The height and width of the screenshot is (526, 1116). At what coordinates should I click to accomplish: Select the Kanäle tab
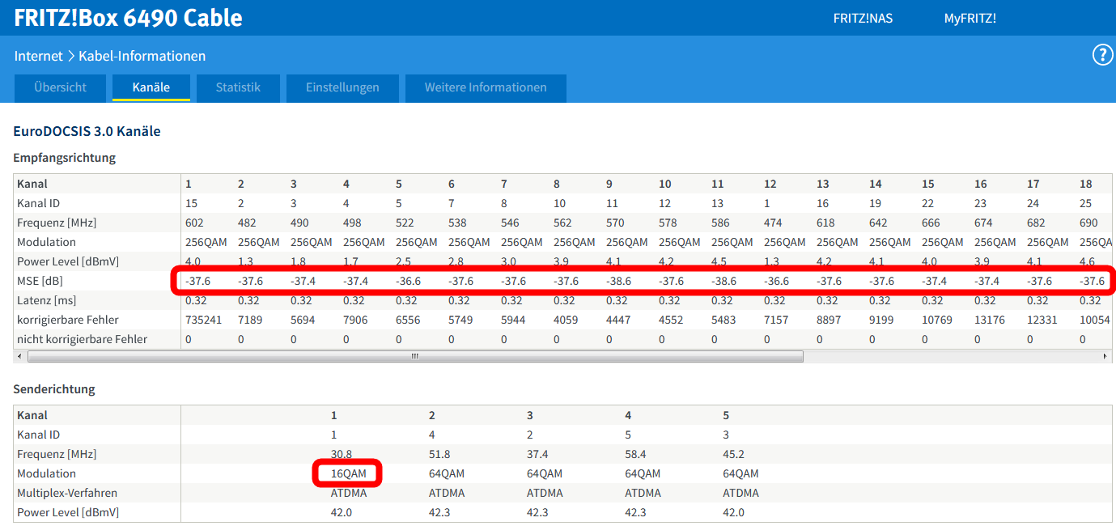[151, 87]
